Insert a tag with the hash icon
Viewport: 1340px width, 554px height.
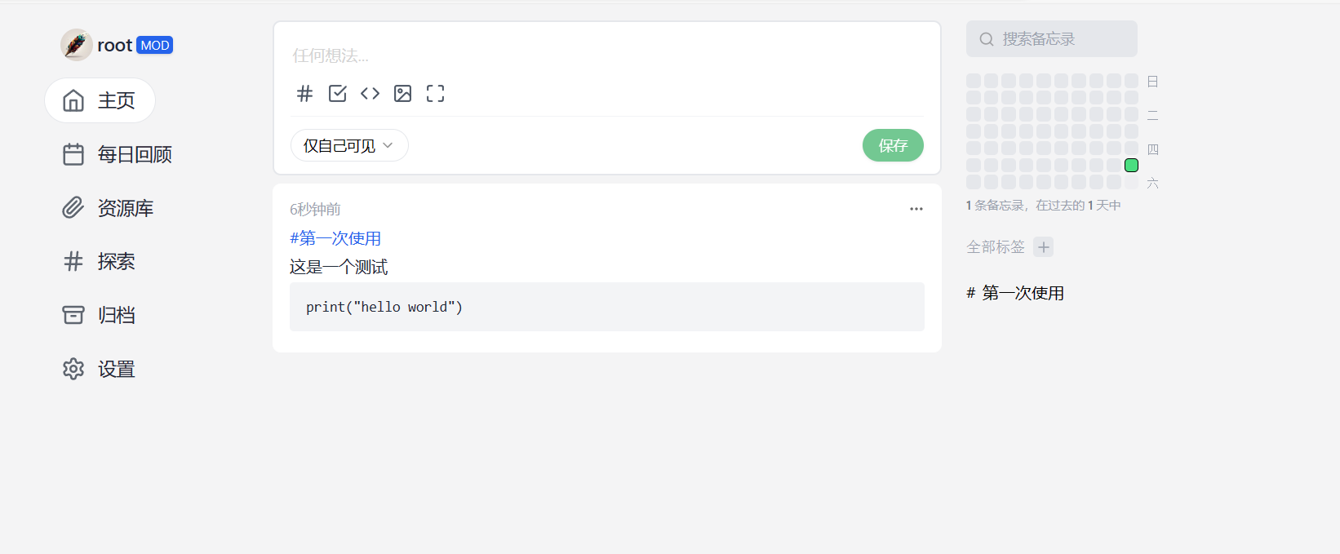304,94
